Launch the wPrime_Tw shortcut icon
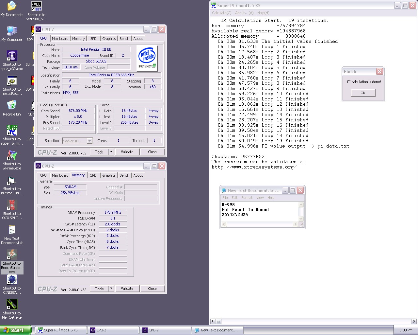 click(x=12, y=185)
